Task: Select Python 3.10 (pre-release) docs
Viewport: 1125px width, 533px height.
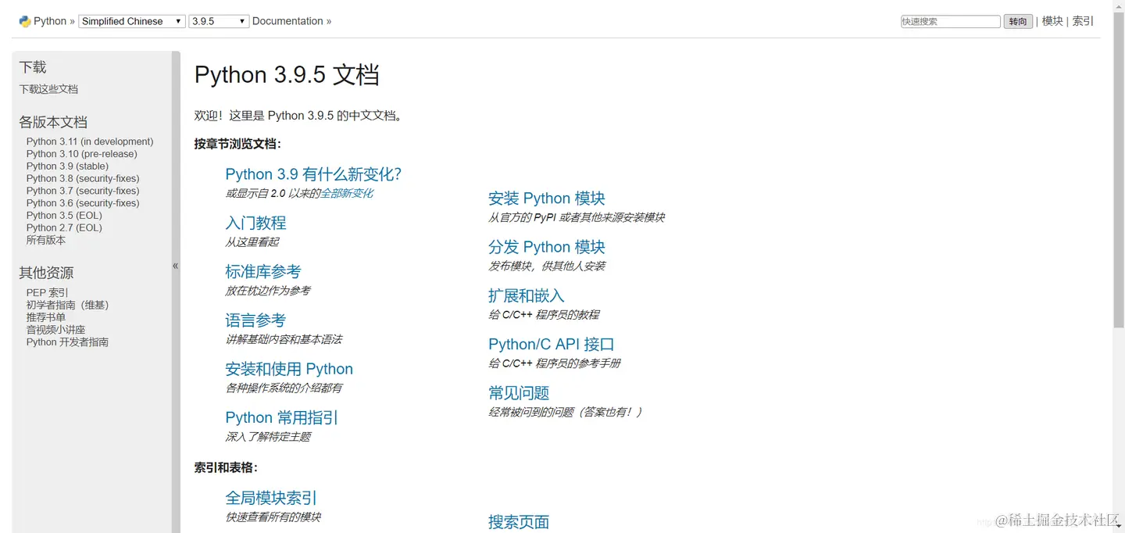Action: [82, 154]
